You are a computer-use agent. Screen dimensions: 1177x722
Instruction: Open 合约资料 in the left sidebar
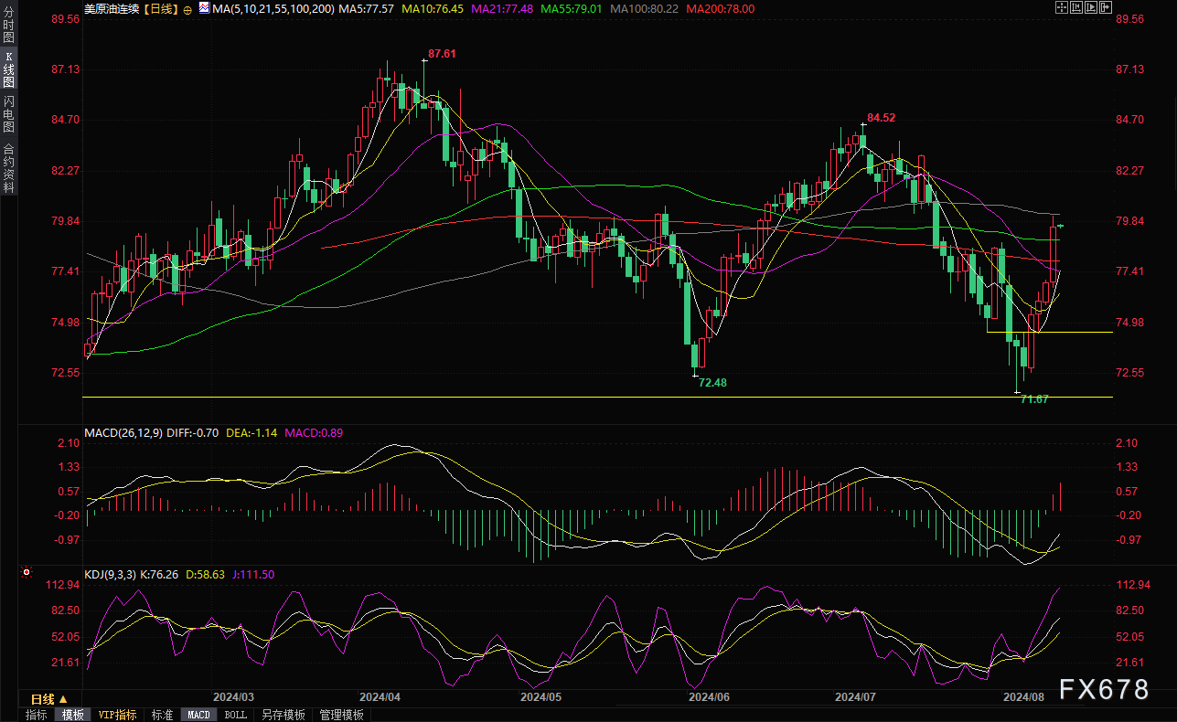click(8, 167)
